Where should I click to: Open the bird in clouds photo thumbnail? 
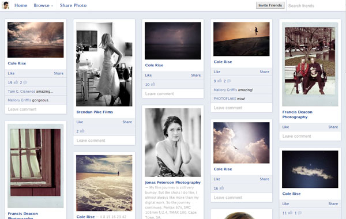[242, 143]
